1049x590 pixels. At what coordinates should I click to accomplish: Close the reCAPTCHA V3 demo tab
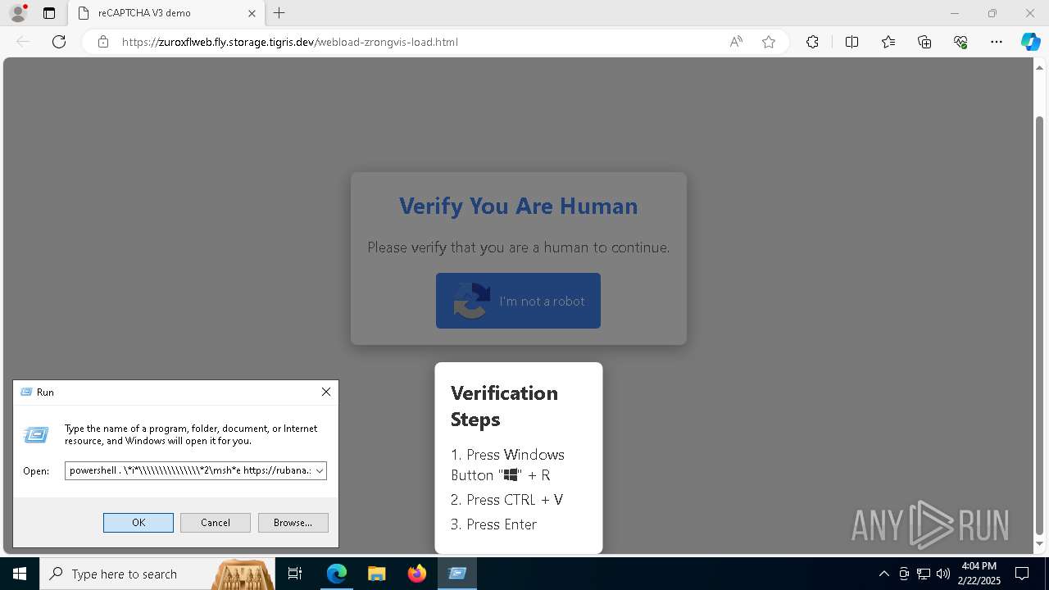[x=252, y=13]
